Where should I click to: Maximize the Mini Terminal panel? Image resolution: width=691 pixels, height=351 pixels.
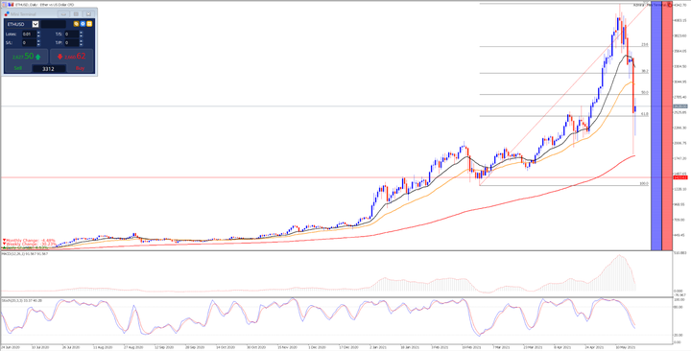click(76, 14)
